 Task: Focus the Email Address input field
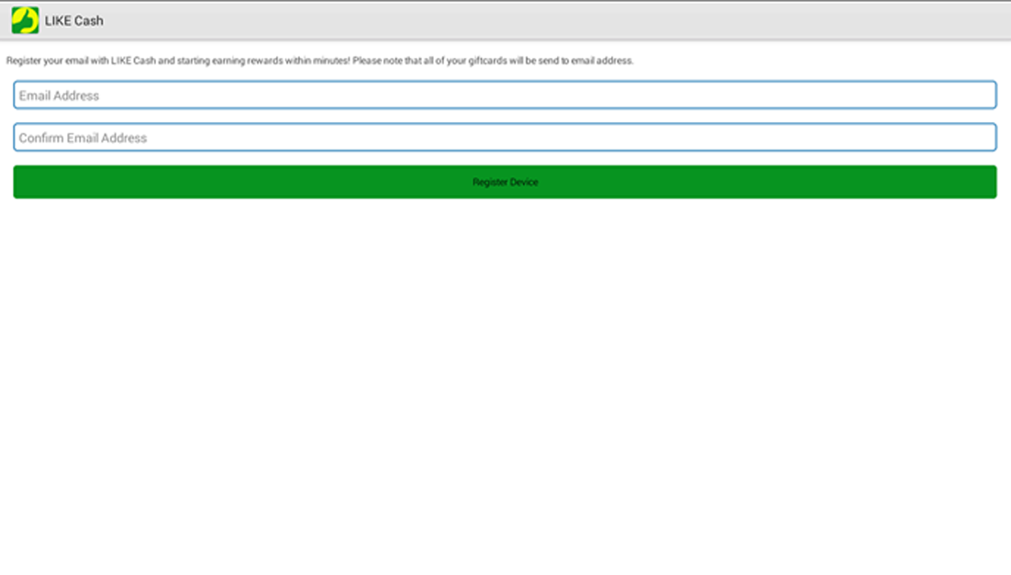(x=505, y=94)
